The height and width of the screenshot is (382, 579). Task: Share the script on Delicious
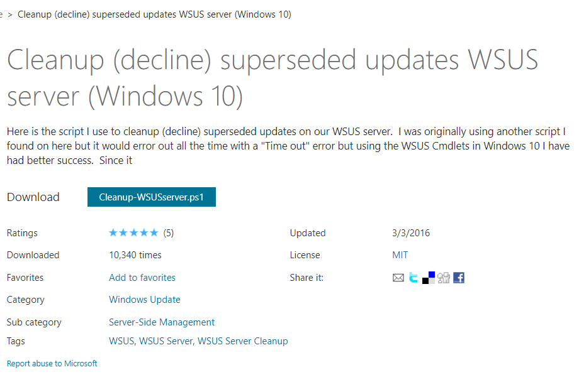[429, 278]
